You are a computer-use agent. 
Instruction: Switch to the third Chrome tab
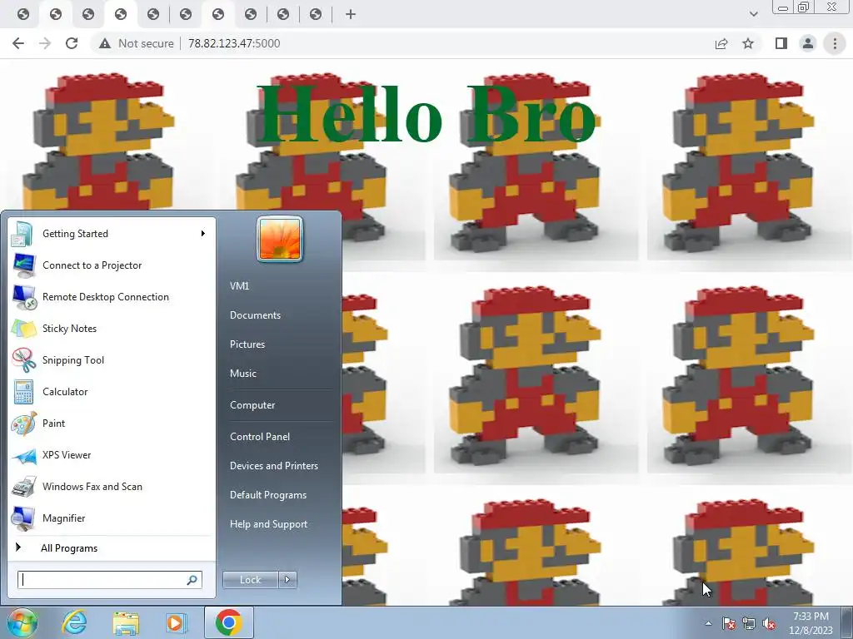(x=88, y=14)
